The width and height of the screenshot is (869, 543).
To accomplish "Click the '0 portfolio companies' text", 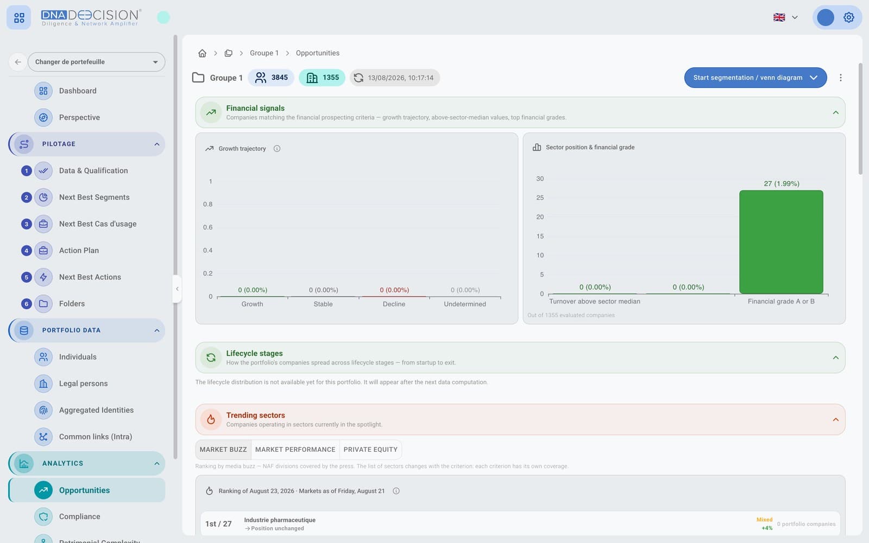I will [x=806, y=524].
